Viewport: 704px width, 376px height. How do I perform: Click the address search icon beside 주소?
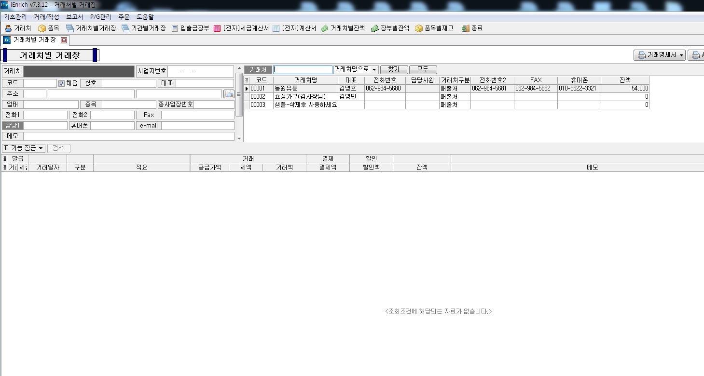[x=229, y=94]
